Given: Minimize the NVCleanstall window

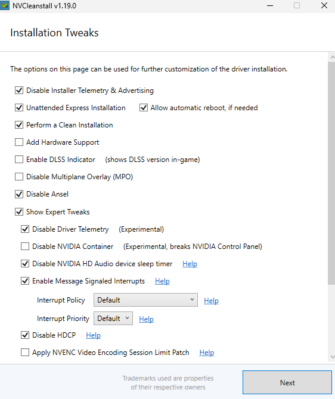Looking at the screenshot, I should pos(270,5).
